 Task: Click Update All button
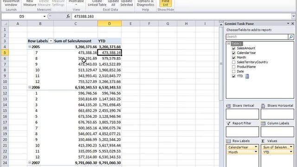point(113,3)
